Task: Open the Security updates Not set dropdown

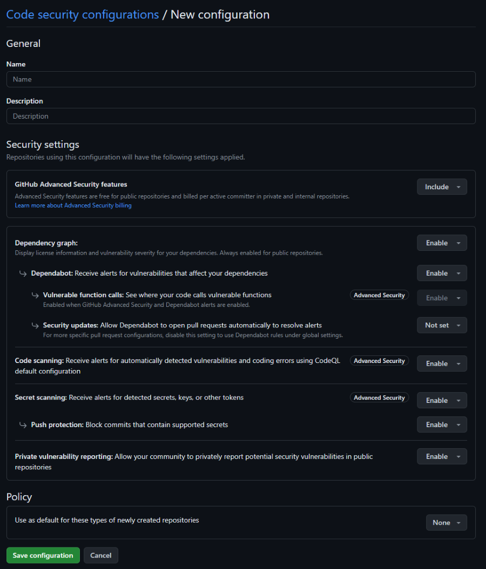Action: pos(442,325)
